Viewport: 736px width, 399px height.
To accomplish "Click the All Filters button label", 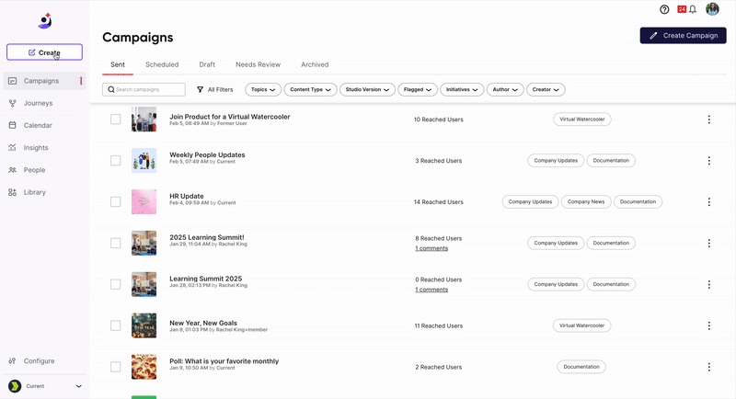I will [x=220, y=89].
